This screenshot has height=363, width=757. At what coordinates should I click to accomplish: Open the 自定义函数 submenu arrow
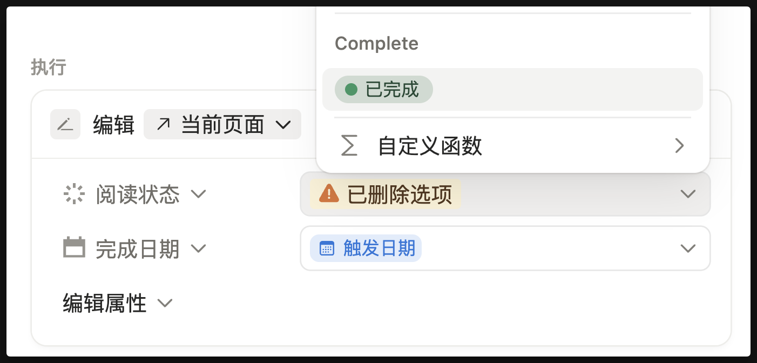tap(680, 146)
